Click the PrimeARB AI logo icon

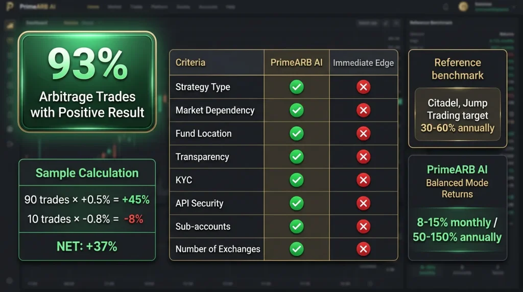coord(9,7)
